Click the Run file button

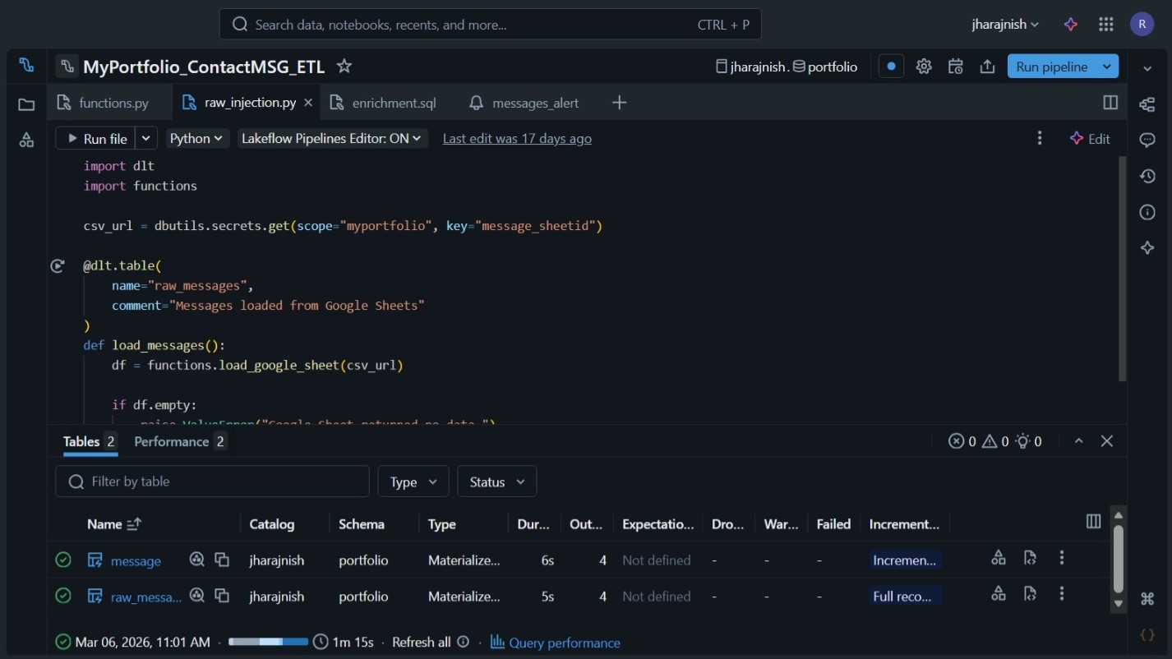tap(96, 139)
